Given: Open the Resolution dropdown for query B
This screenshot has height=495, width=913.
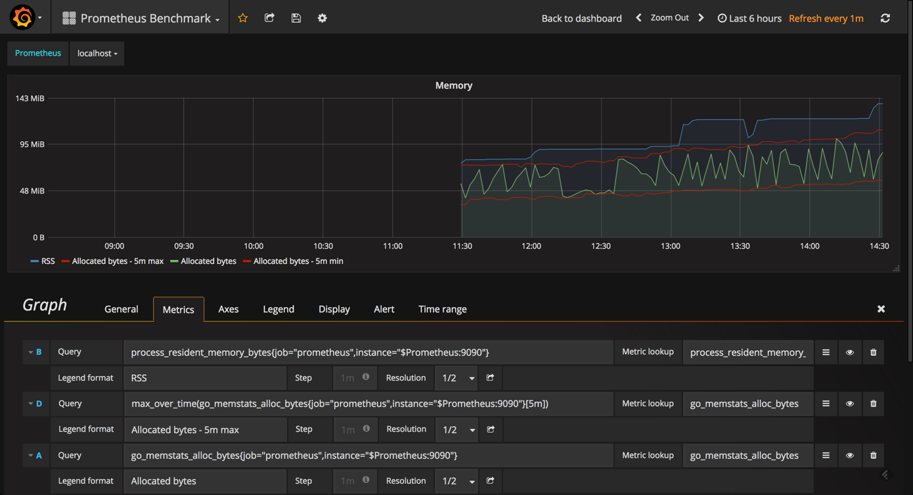Looking at the screenshot, I should pyautogui.click(x=456, y=377).
